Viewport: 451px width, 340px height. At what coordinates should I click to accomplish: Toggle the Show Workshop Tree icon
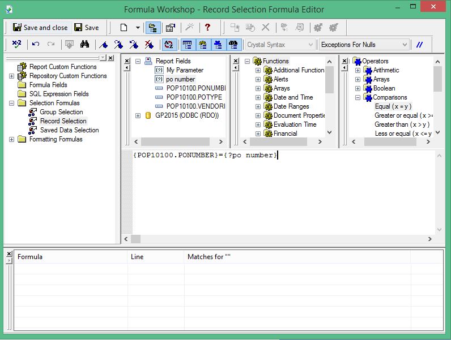coord(153,28)
